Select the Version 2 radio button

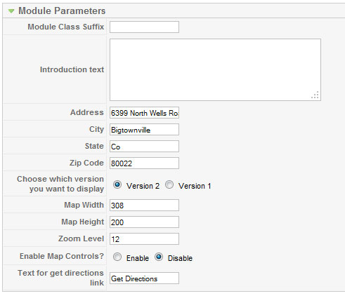117,184
